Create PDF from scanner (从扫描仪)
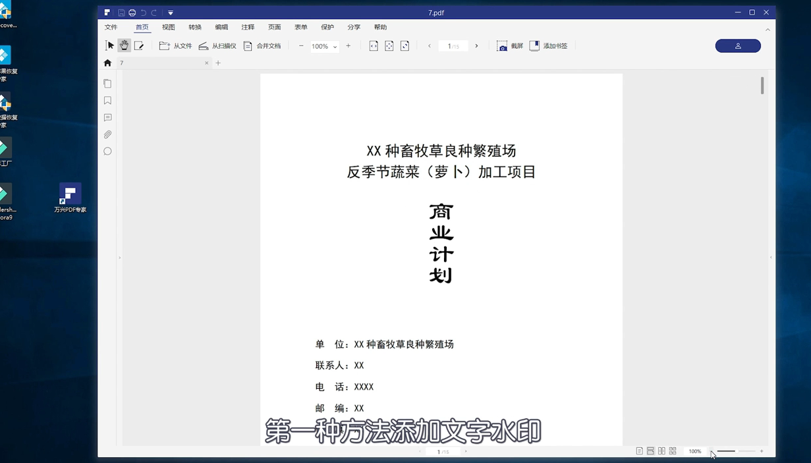This screenshot has width=811, height=463. tap(217, 46)
